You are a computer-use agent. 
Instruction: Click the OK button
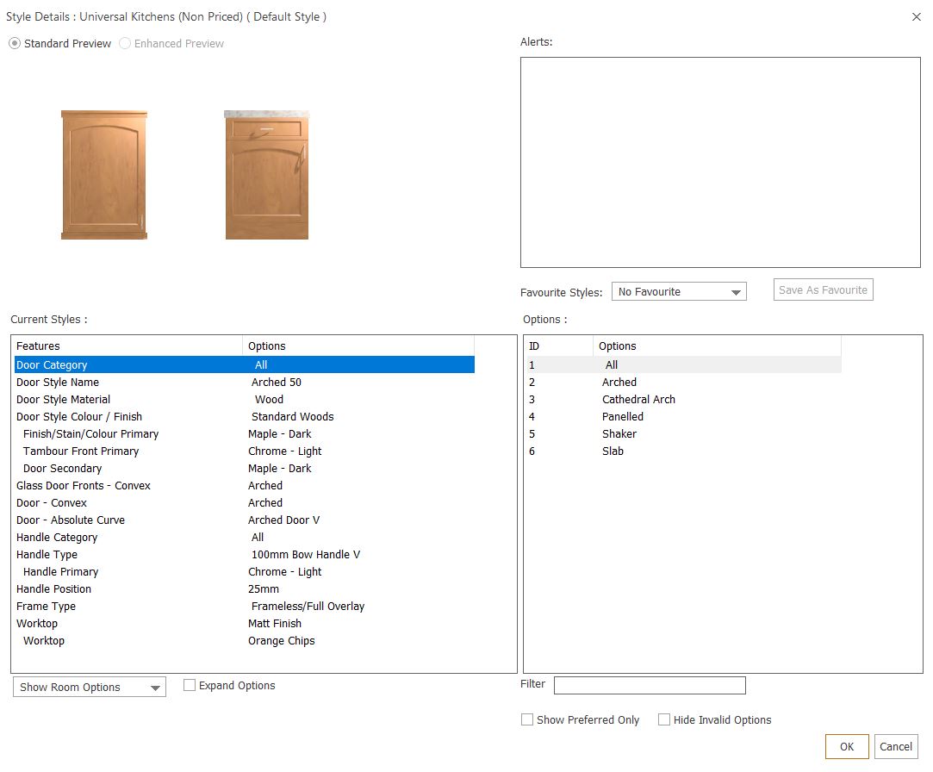[x=847, y=746]
